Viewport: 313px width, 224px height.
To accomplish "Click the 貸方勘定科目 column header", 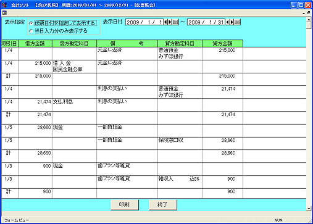I will click(180, 43).
